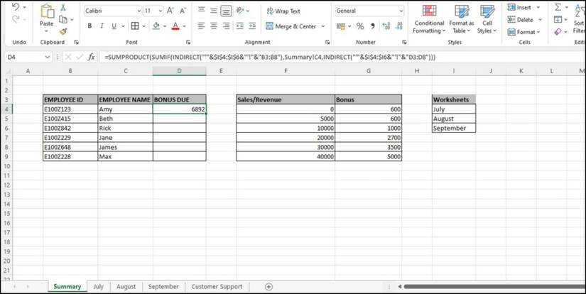This screenshot has height=294, width=586.
Task: Toggle Bold formatting
Action: pos(89,26)
